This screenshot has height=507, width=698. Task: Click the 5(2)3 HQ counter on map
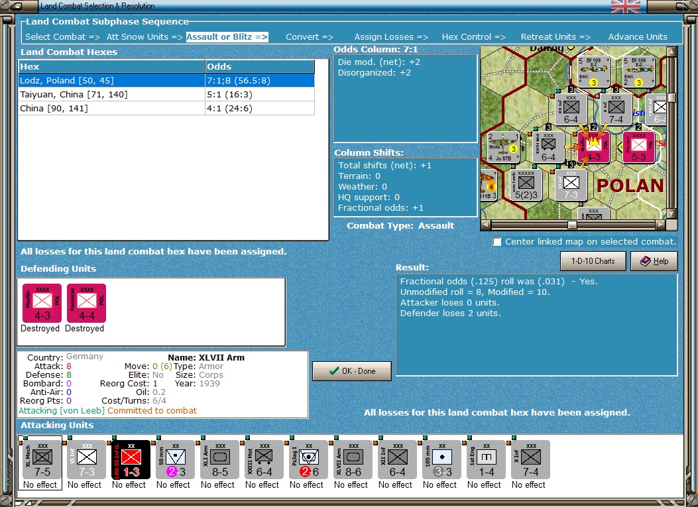coord(526,185)
